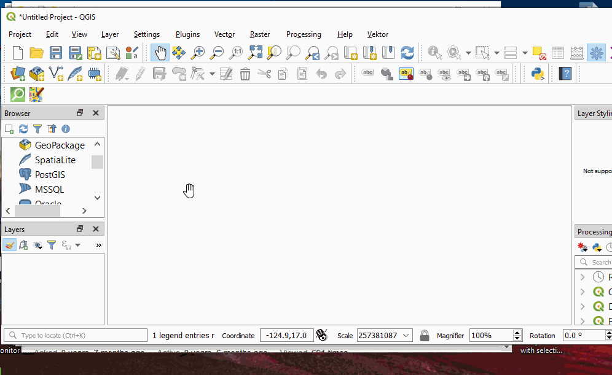Click the Browser panel info properties icon
The width and height of the screenshot is (612, 375).
tap(66, 129)
